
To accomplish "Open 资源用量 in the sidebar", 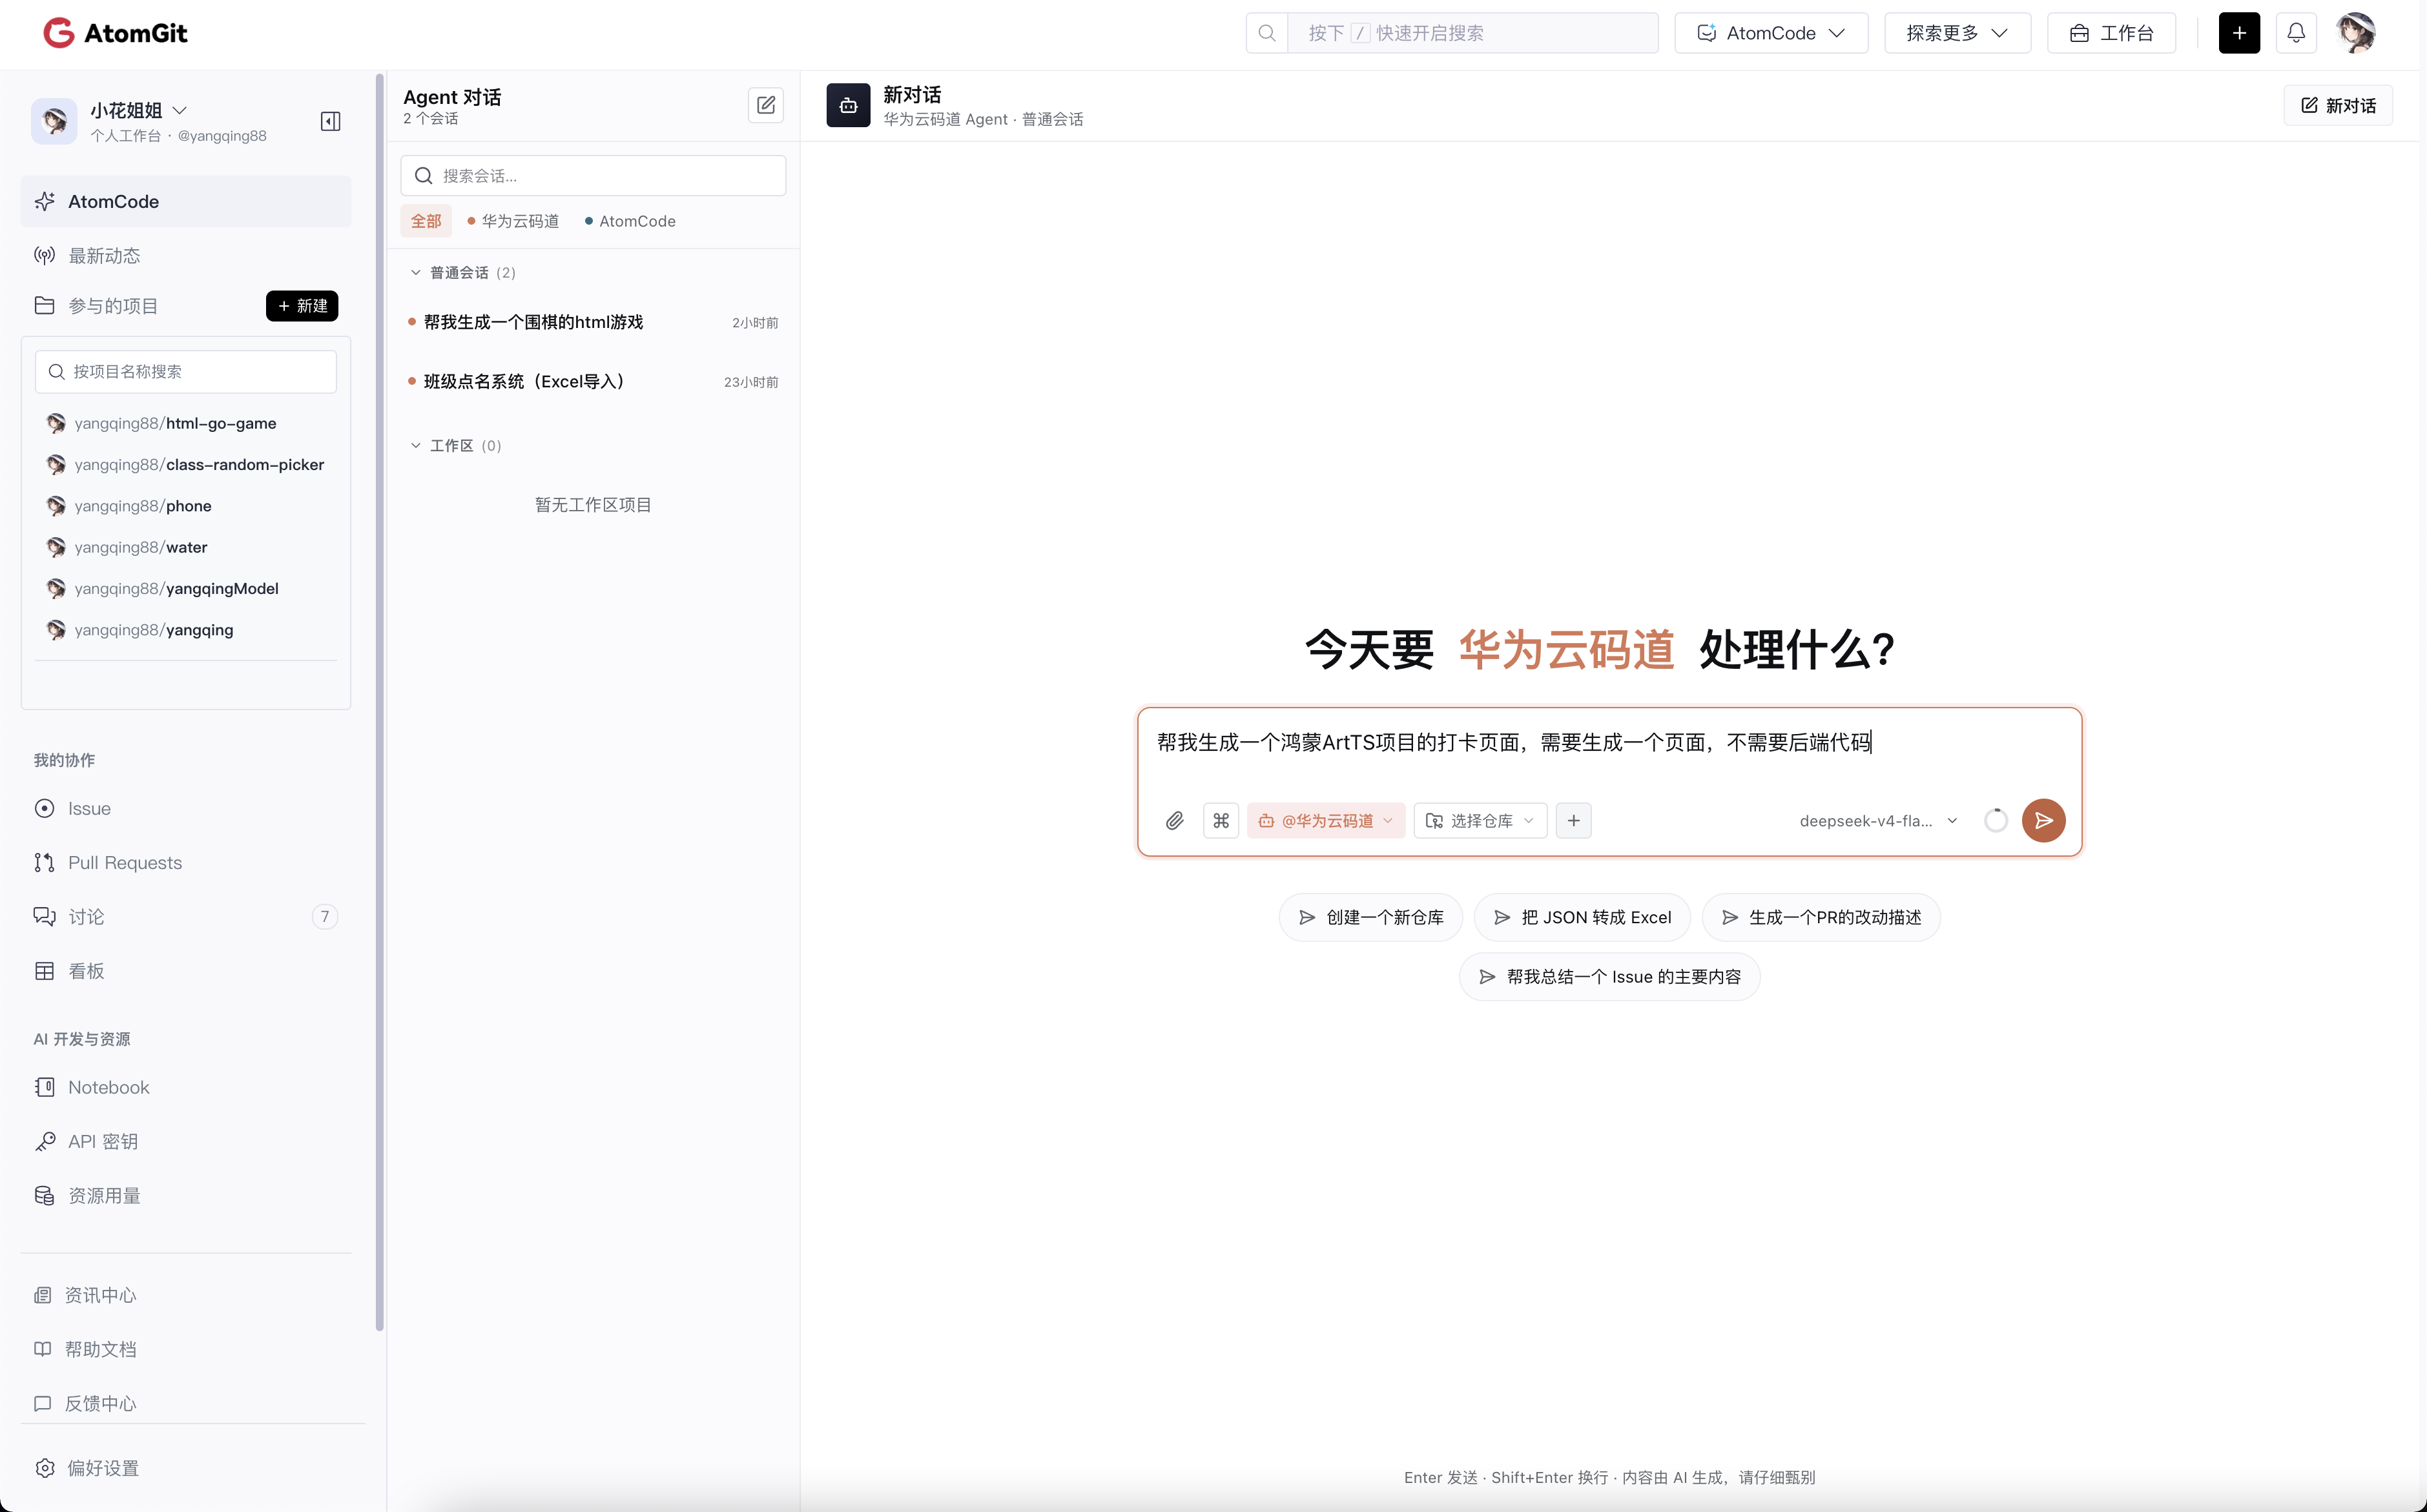I will pos(186,1196).
